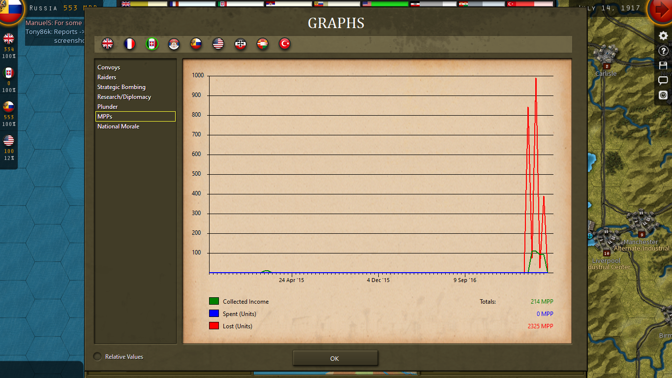Toggle the USA flag icon selection
The width and height of the screenshot is (672, 378).
(x=218, y=43)
